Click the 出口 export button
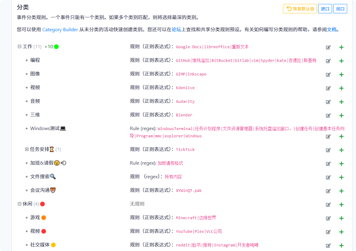 pyautogui.click(x=340, y=8)
